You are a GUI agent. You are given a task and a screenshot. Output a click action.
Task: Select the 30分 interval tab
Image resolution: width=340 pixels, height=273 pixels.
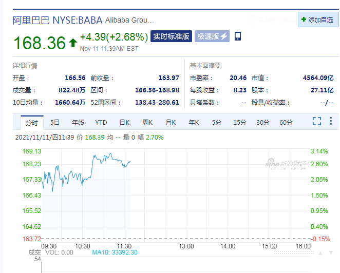pos(263,123)
